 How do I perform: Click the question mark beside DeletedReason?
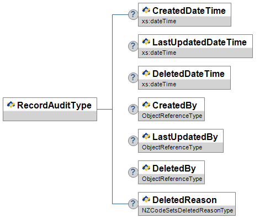[133, 204]
